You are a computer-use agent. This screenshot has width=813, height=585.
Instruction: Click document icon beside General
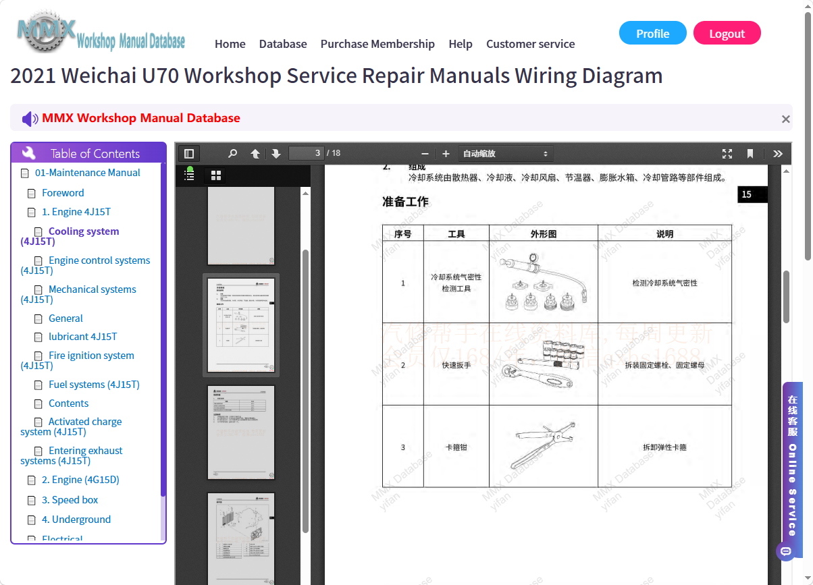[38, 319]
